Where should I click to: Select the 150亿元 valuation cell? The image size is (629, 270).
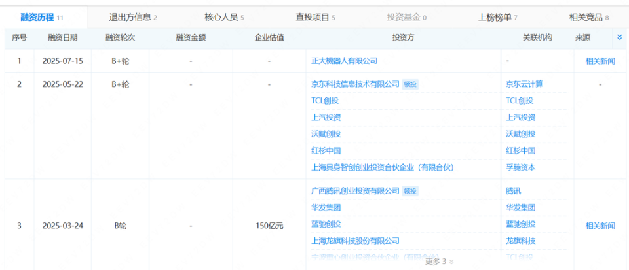point(269,226)
